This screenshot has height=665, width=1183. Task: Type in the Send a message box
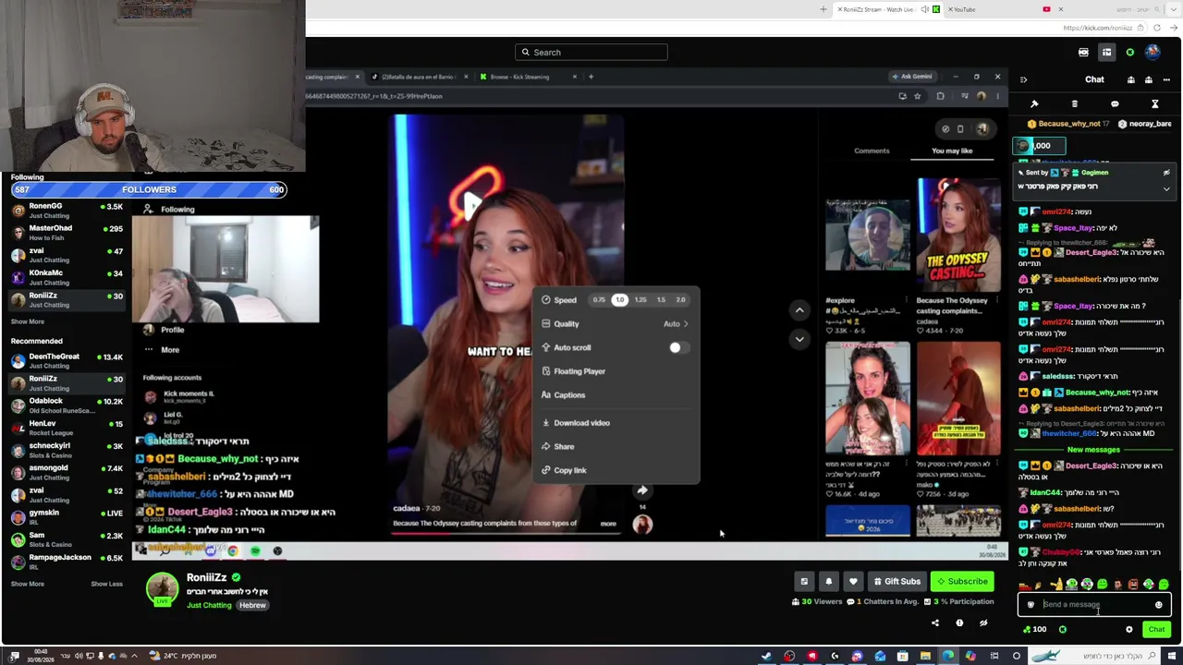click(1093, 605)
